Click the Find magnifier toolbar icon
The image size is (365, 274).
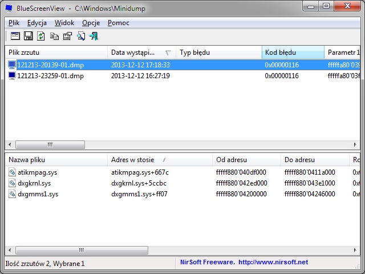81,36
